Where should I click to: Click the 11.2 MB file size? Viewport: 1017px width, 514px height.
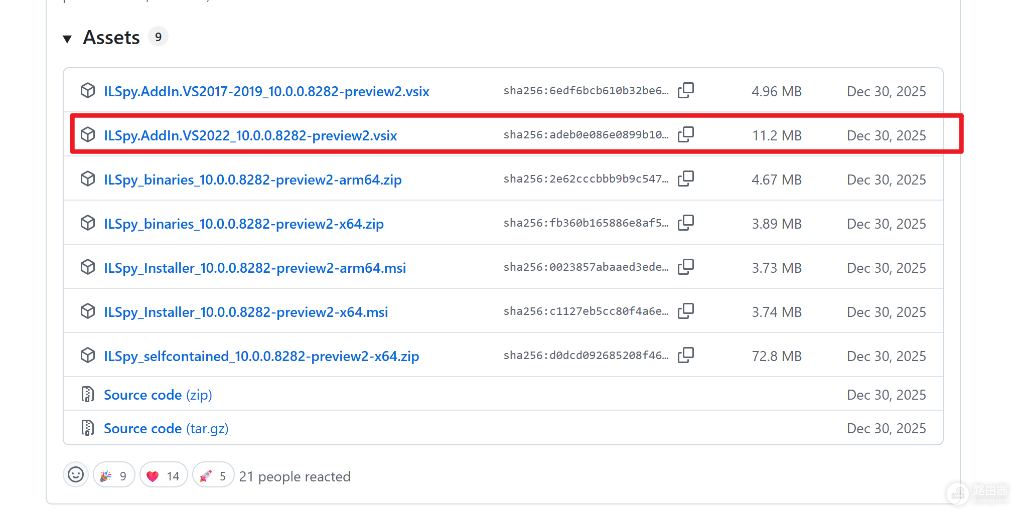[777, 135]
